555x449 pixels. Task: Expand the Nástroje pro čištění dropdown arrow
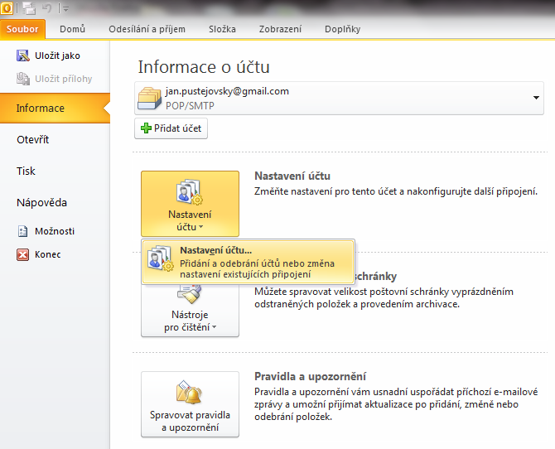(215, 327)
